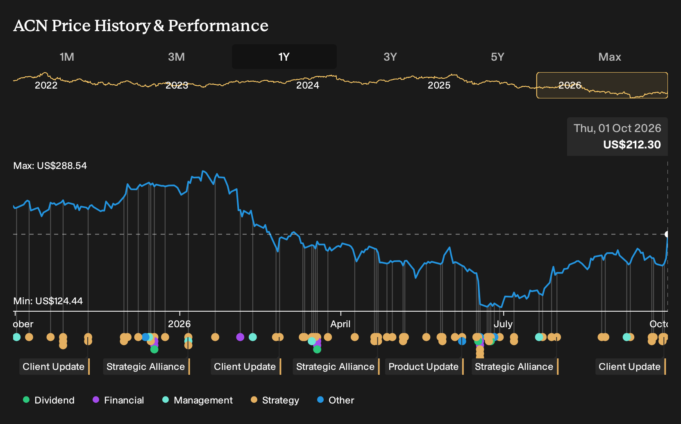
Task: Choose the 5Y time range
Action: [x=497, y=57]
